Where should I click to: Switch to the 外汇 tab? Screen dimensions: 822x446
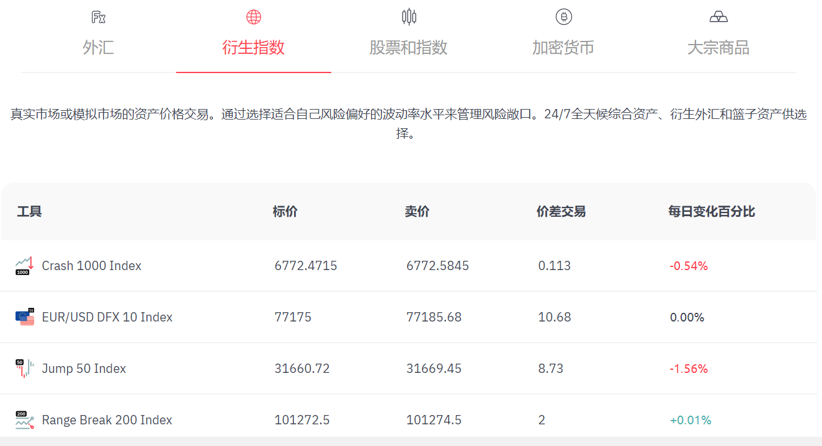pyautogui.click(x=98, y=48)
